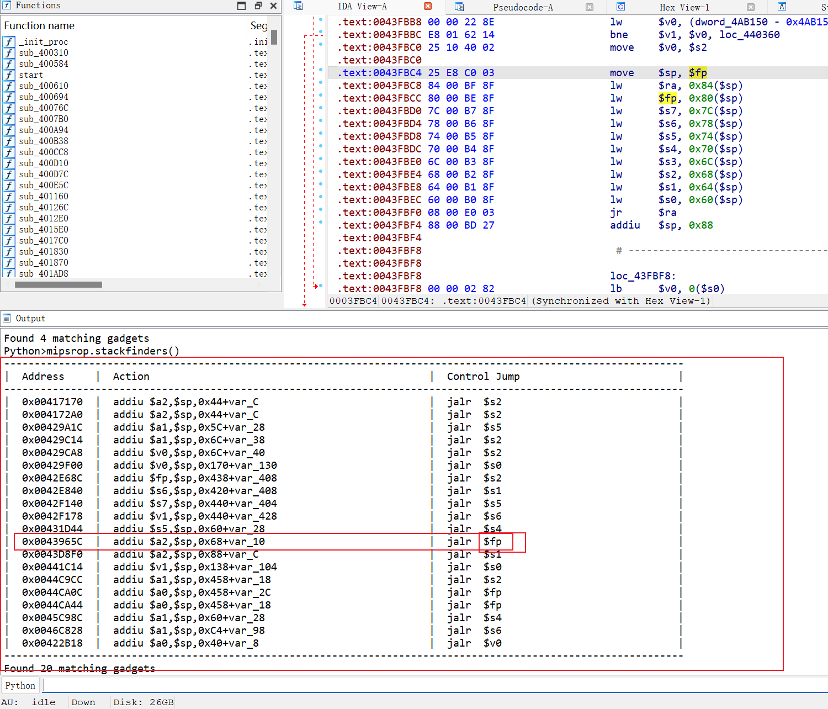Click the Pseudocode-A tab icon
The height and width of the screenshot is (709, 828).
pyautogui.click(x=459, y=7)
